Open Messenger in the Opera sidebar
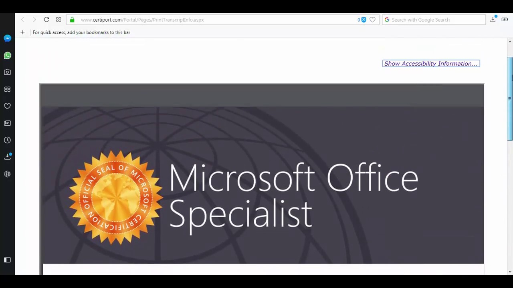Viewport: 513px width, 288px height. (7, 38)
